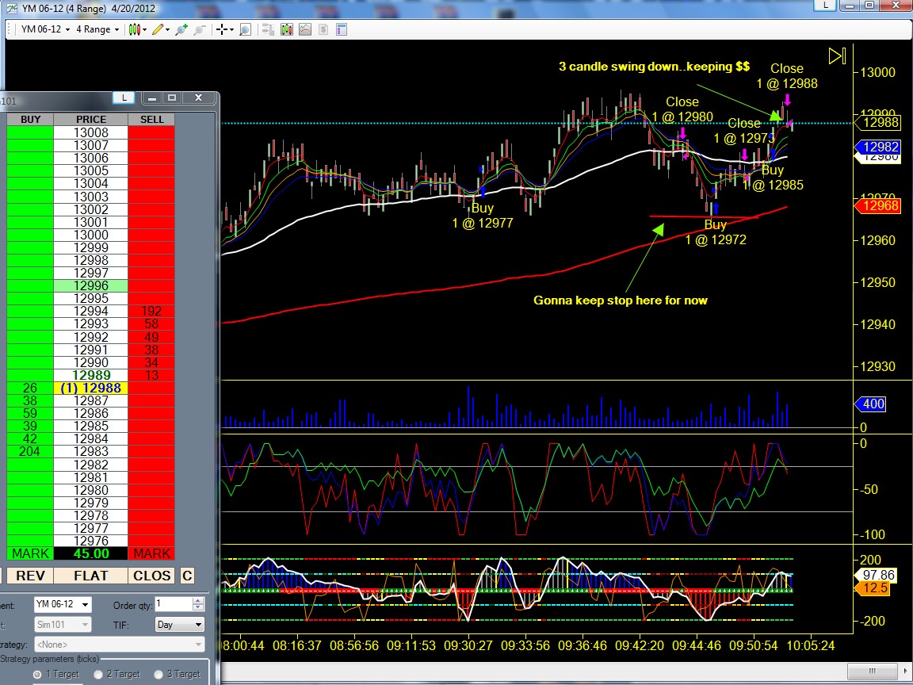Expand the drawing tools dropdown arrow

click(x=168, y=29)
